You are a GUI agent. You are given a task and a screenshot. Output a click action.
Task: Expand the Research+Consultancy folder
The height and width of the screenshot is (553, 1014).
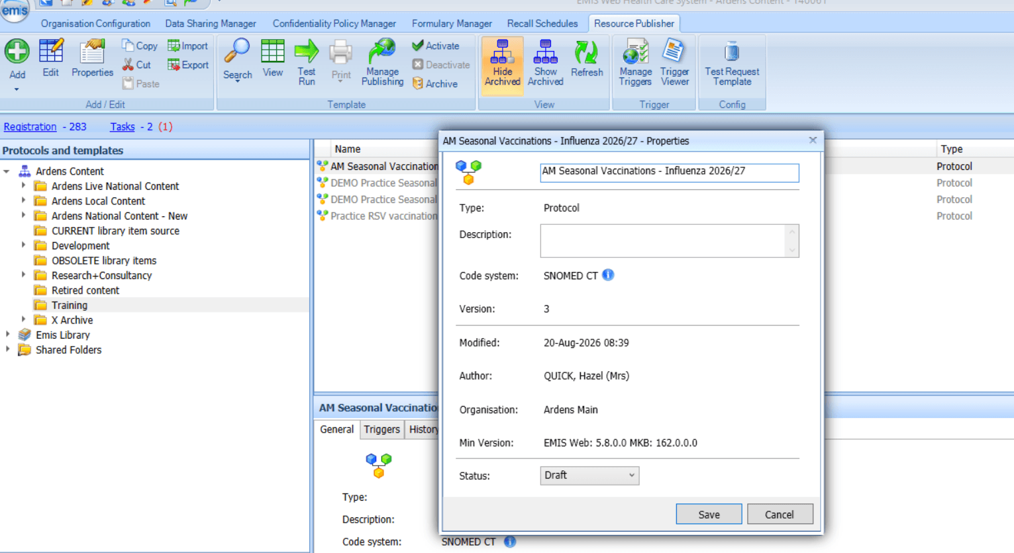[23, 275]
